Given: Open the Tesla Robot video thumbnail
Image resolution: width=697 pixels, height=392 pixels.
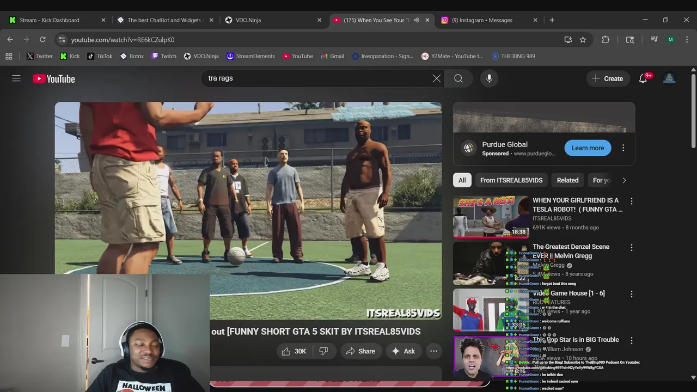Looking at the screenshot, I should [491, 217].
